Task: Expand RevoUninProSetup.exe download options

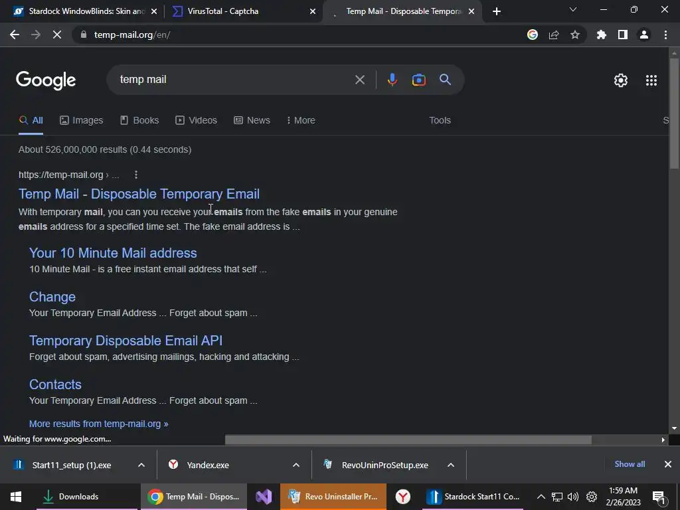Action: (451, 465)
